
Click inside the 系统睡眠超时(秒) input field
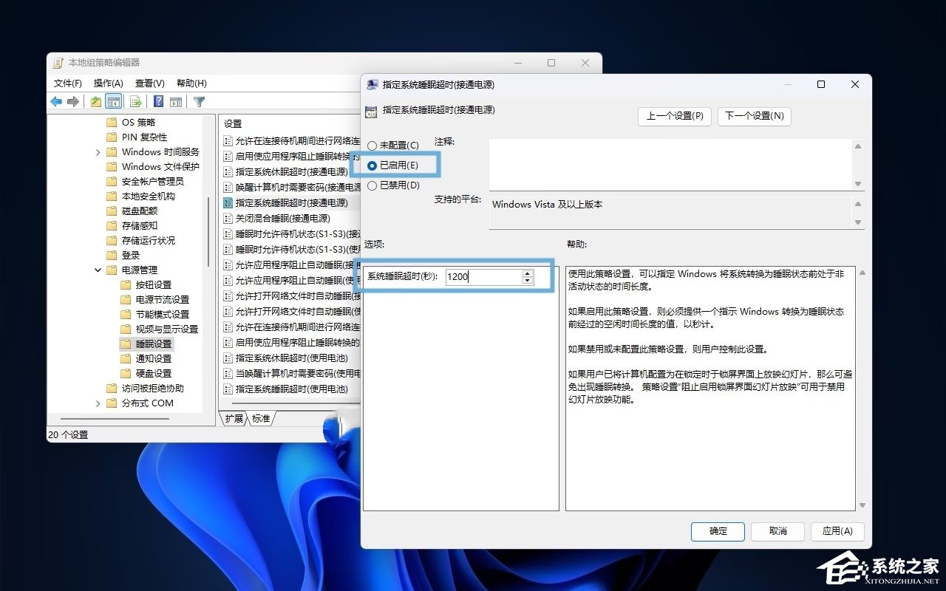pos(480,277)
